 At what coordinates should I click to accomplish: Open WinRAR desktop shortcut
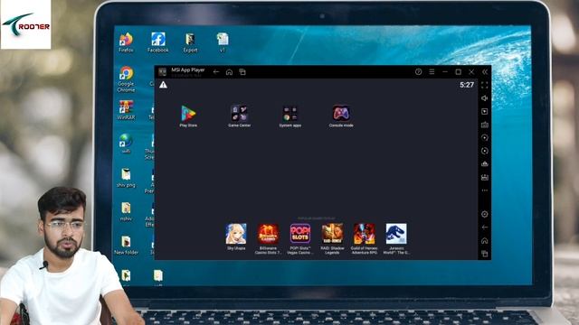click(126, 110)
